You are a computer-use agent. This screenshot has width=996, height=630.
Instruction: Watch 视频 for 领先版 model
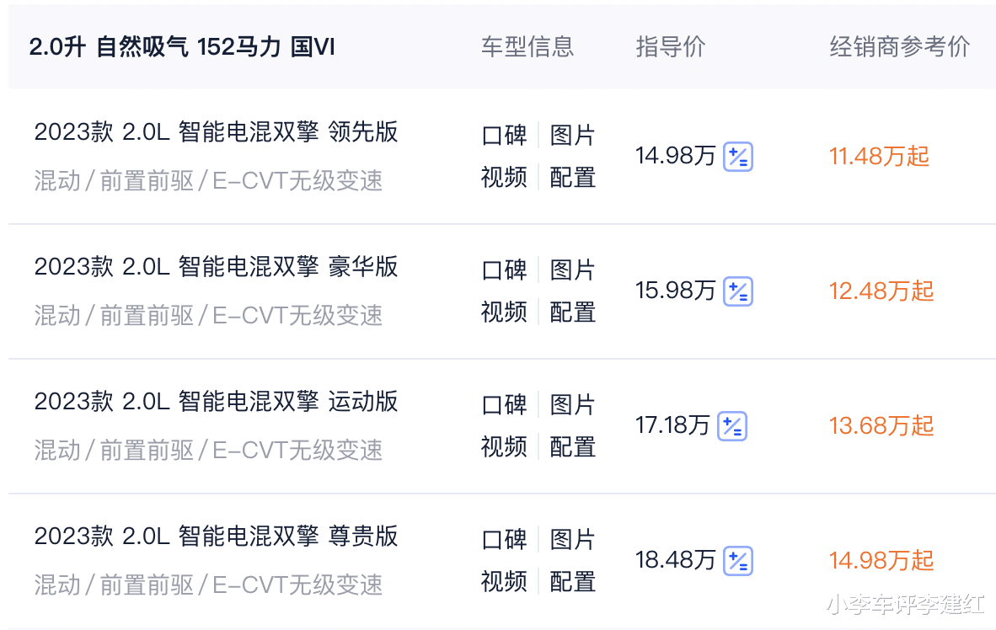tap(505, 177)
